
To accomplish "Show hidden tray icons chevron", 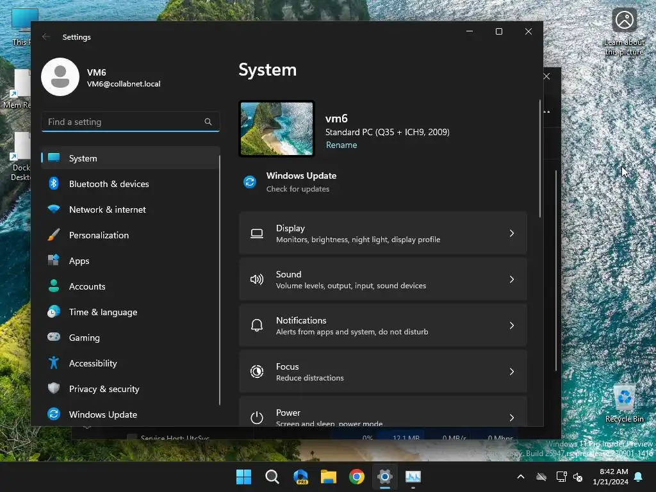I will [521, 477].
